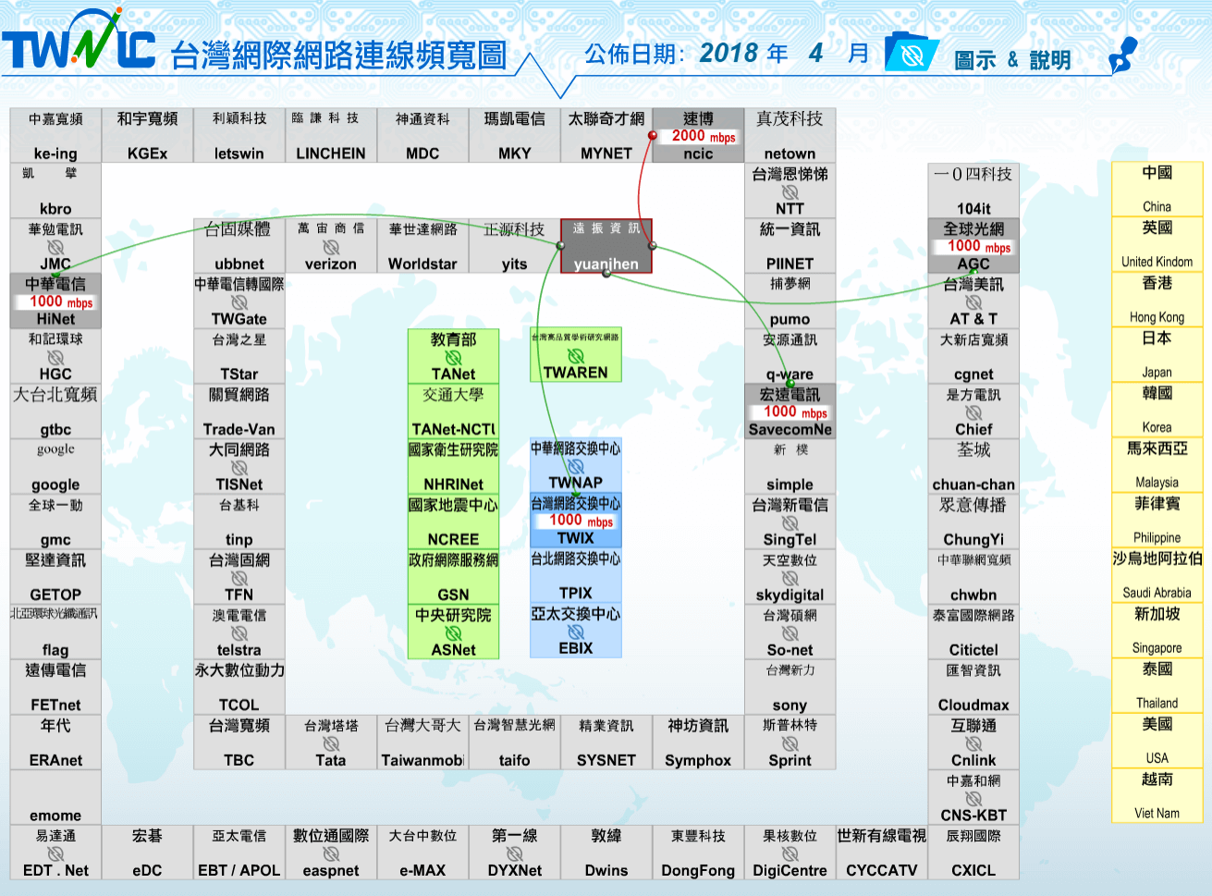This screenshot has width=1212, height=896.
Task: Select the Singapore 新加坡 country cell
Action: [x=1157, y=630]
